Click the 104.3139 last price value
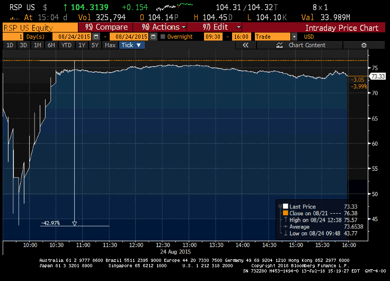Image resolution: width=390 pixels, height=281 pixels. [90, 7]
